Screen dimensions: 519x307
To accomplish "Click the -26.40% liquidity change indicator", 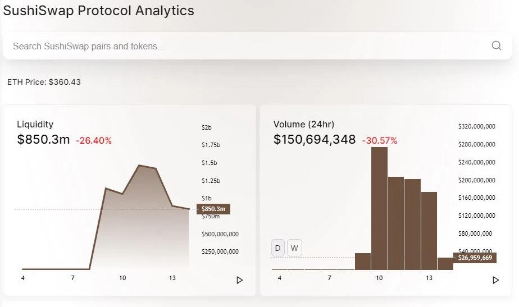I will (x=94, y=140).
